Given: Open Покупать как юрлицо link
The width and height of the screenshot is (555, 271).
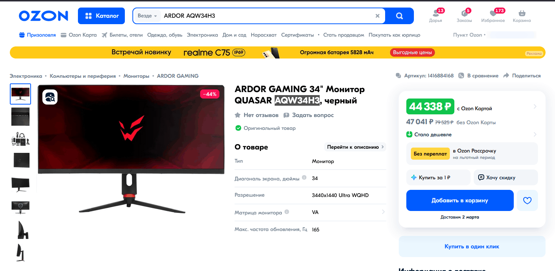Looking at the screenshot, I should pyautogui.click(x=394, y=35).
